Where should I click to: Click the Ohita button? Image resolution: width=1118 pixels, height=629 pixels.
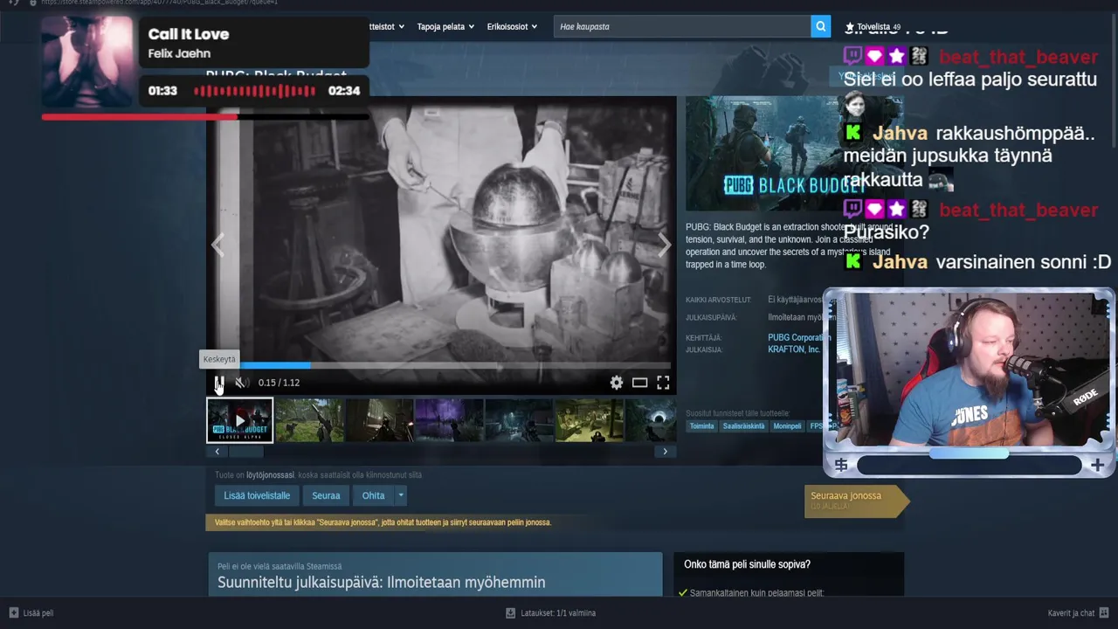tap(373, 495)
